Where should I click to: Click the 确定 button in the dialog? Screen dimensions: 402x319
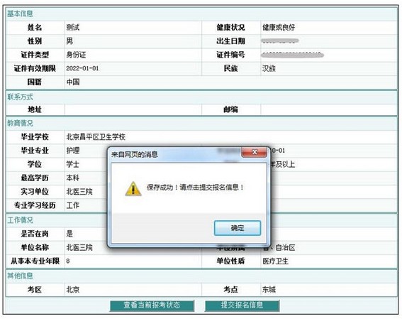click(x=238, y=228)
